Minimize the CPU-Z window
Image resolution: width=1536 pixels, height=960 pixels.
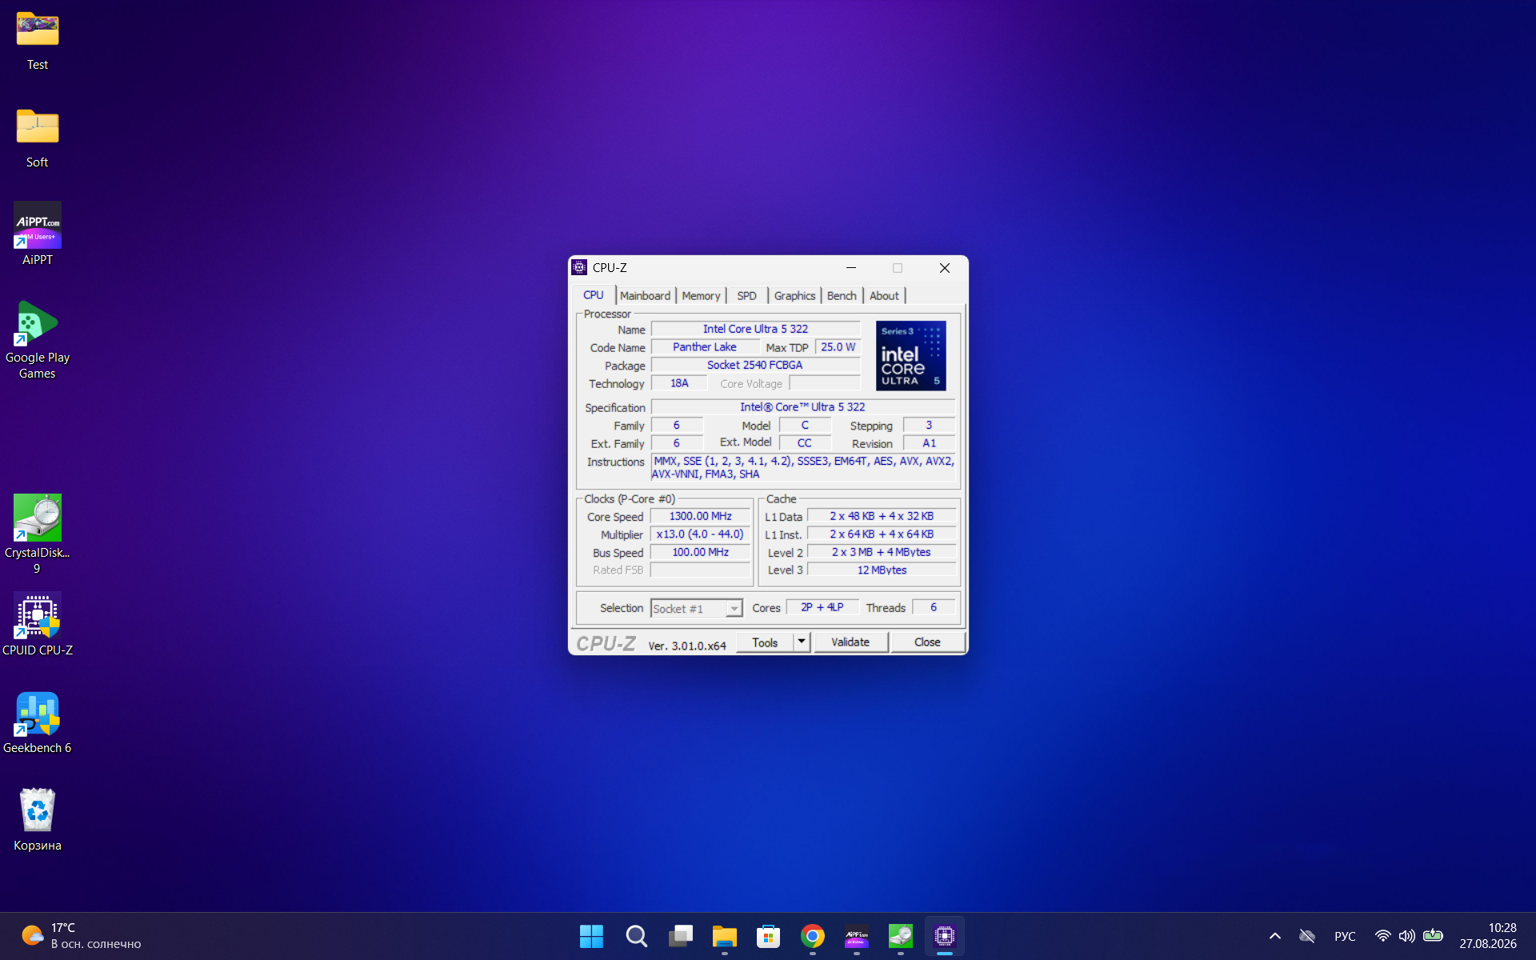coord(851,268)
